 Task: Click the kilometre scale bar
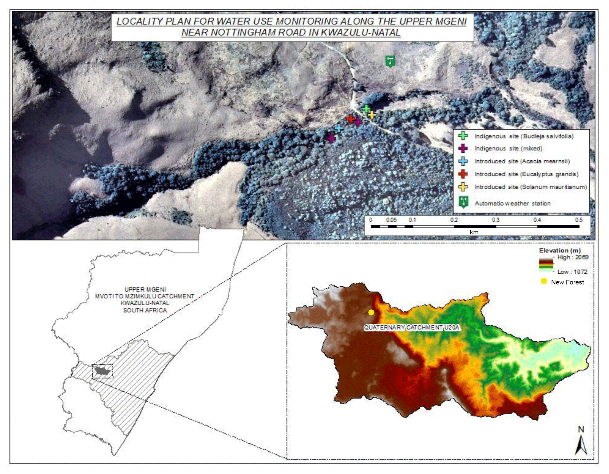(475, 226)
